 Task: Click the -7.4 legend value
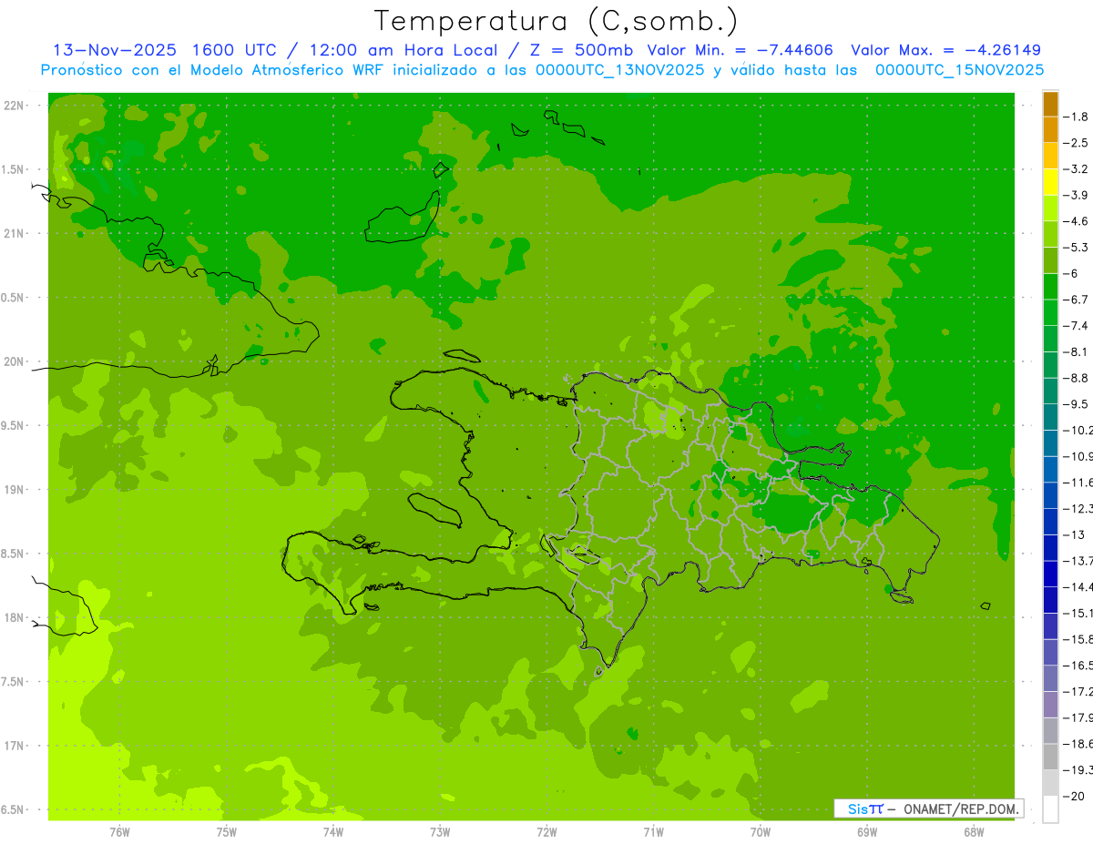[1078, 326]
